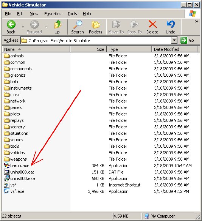Open the View menu
202x221 pixels.
tap(34, 14)
